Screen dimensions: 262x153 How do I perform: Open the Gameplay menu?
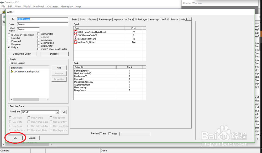coord(67,7)
